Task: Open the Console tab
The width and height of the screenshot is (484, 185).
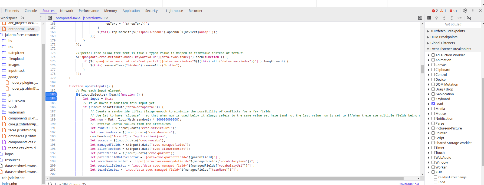Action: pyautogui.click(x=31, y=11)
